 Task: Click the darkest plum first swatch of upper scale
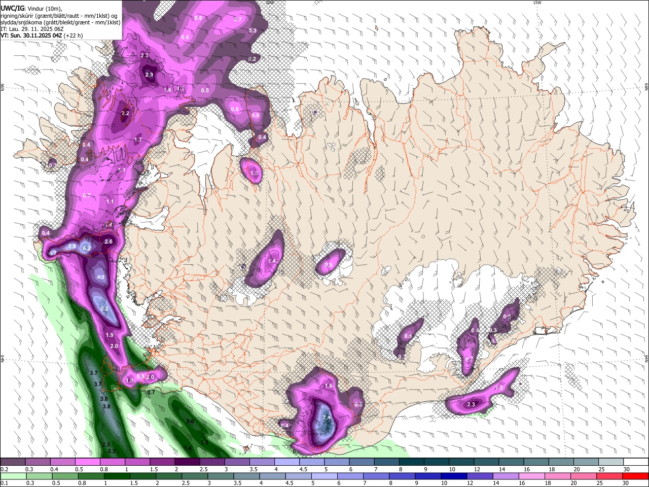click(13, 462)
